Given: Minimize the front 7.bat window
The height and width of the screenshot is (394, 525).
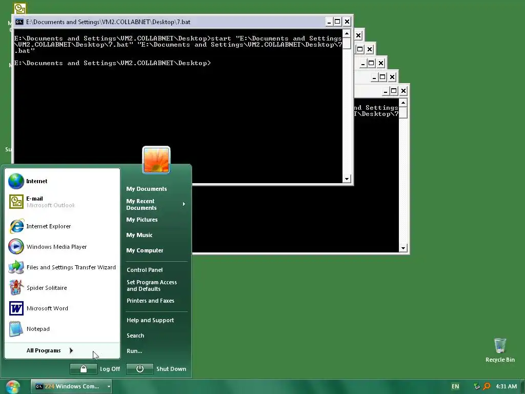Looking at the screenshot, I should point(329,22).
